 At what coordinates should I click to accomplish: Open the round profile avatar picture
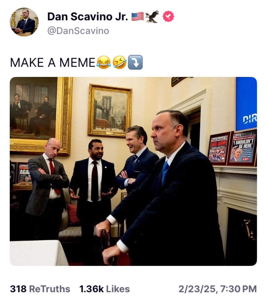coord(24,22)
